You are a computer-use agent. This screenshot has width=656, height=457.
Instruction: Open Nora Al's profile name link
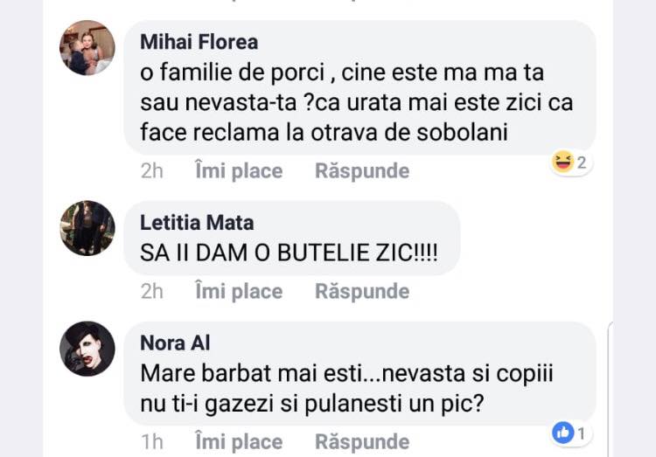coord(175,343)
